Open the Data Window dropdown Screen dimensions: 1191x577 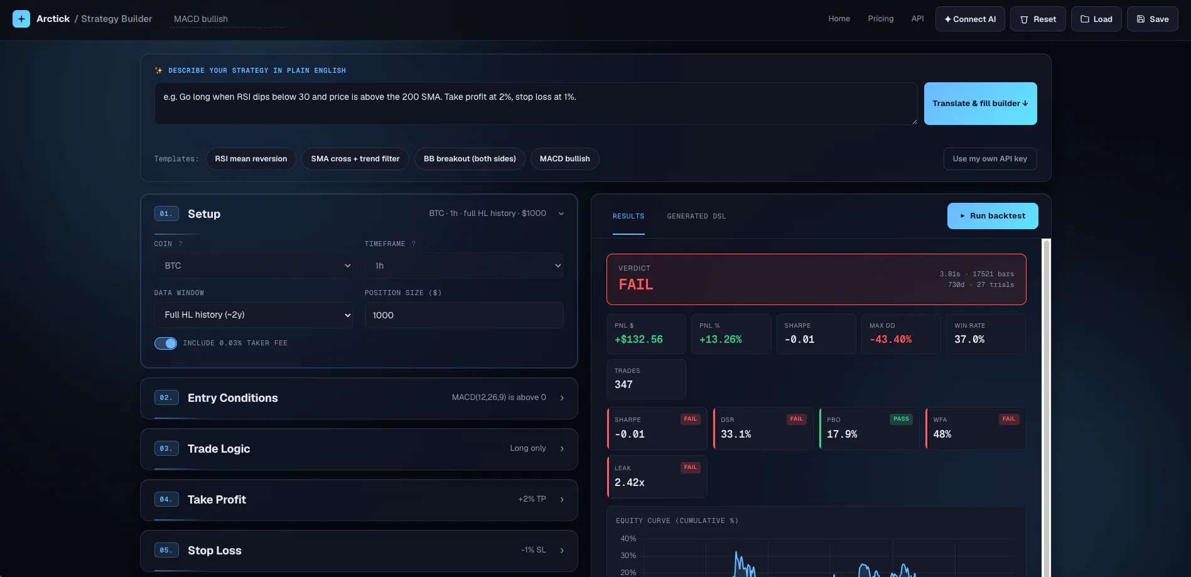coord(254,315)
